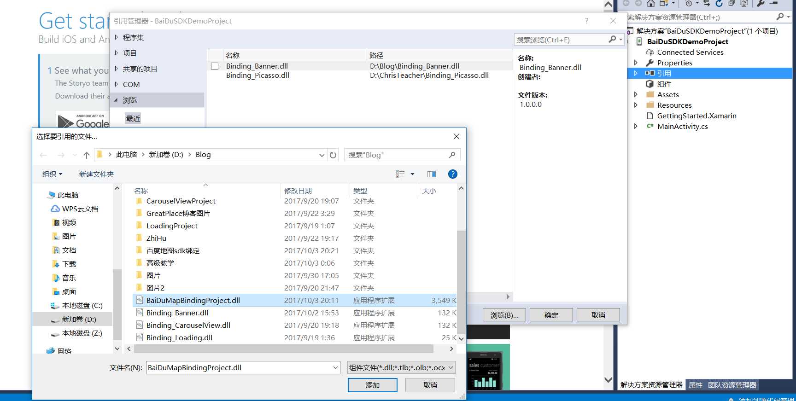This screenshot has width=796, height=401.
Task: Expand Properties node in Solution Explorer
Action: coord(636,63)
